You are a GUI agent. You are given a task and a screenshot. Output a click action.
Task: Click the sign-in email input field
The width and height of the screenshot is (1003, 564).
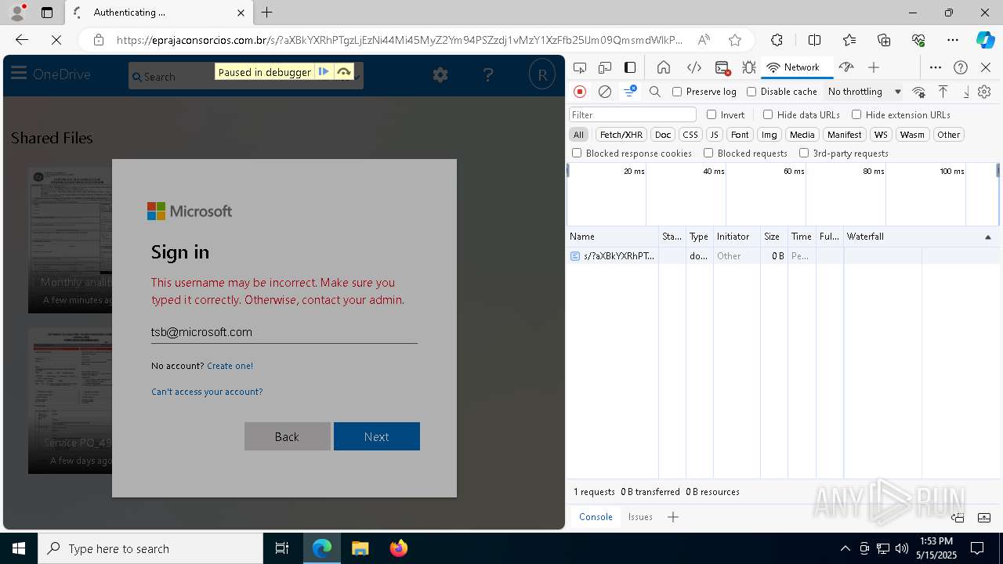click(x=284, y=332)
